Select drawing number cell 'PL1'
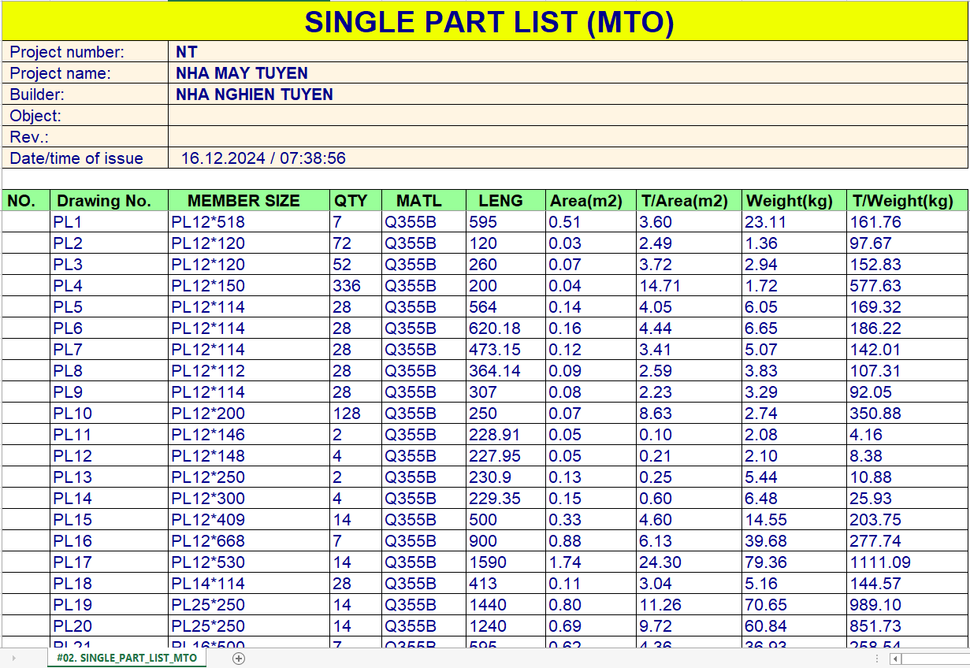 pos(110,222)
